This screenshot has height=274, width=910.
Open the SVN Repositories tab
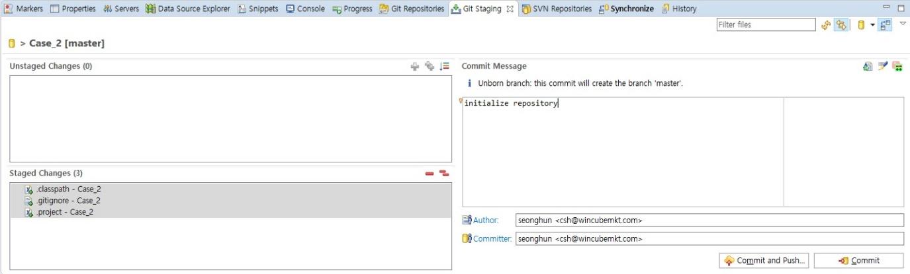click(557, 9)
